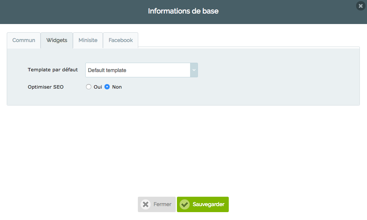Select the Widgets tab
This screenshot has height=220, width=367.
tap(57, 40)
